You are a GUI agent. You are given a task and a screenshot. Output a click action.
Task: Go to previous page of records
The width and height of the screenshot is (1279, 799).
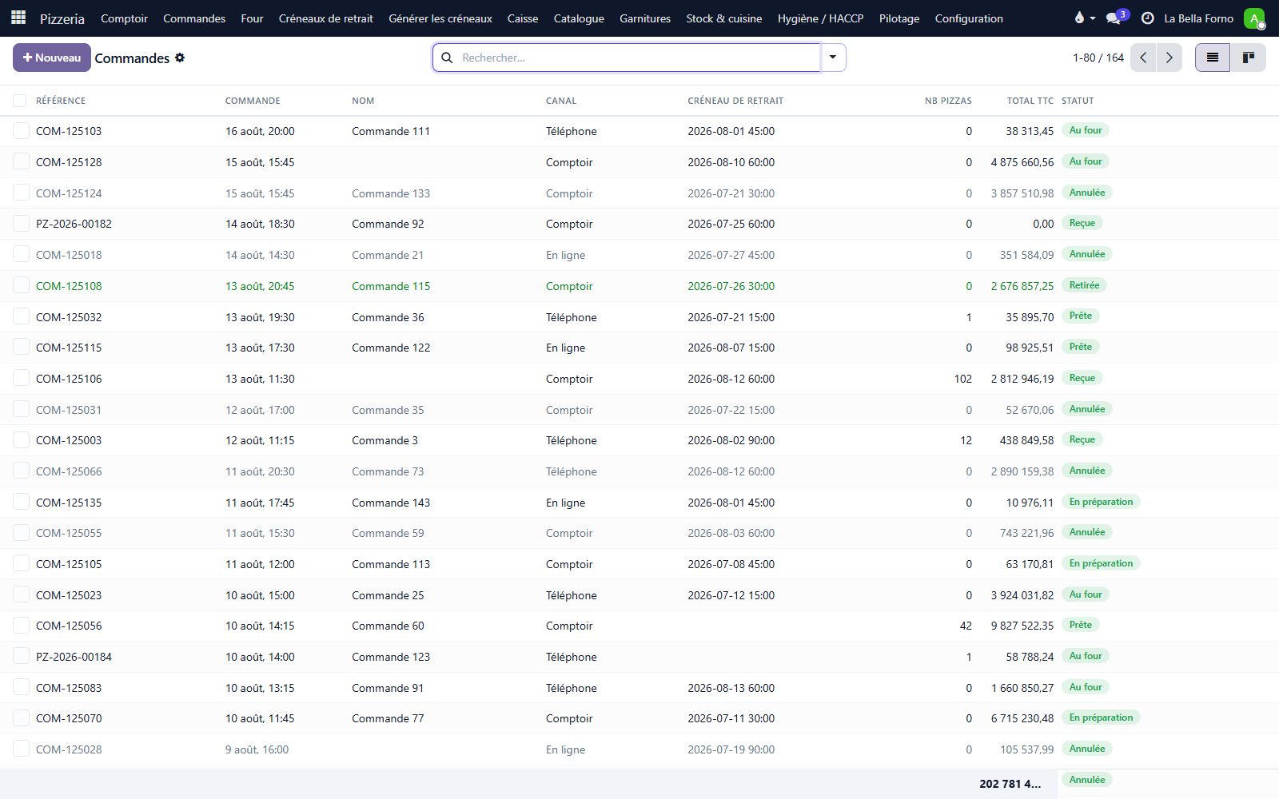[x=1143, y=58]
